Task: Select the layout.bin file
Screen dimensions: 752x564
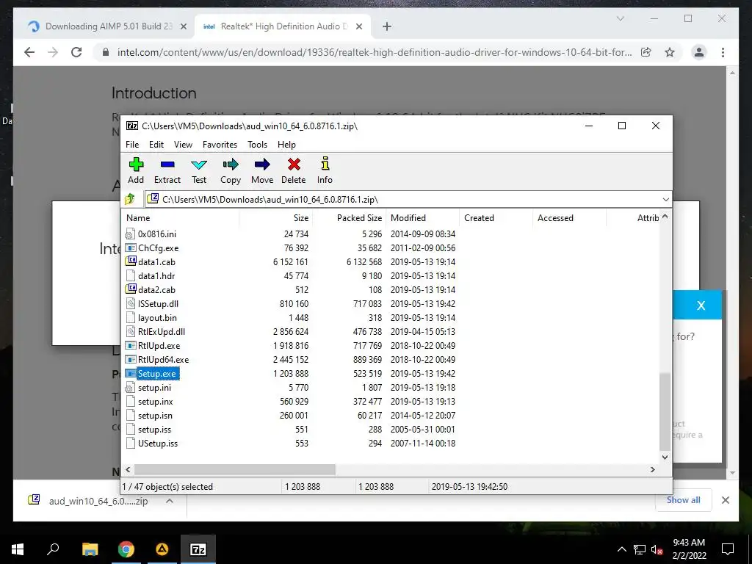Action: tap(157, 317)
